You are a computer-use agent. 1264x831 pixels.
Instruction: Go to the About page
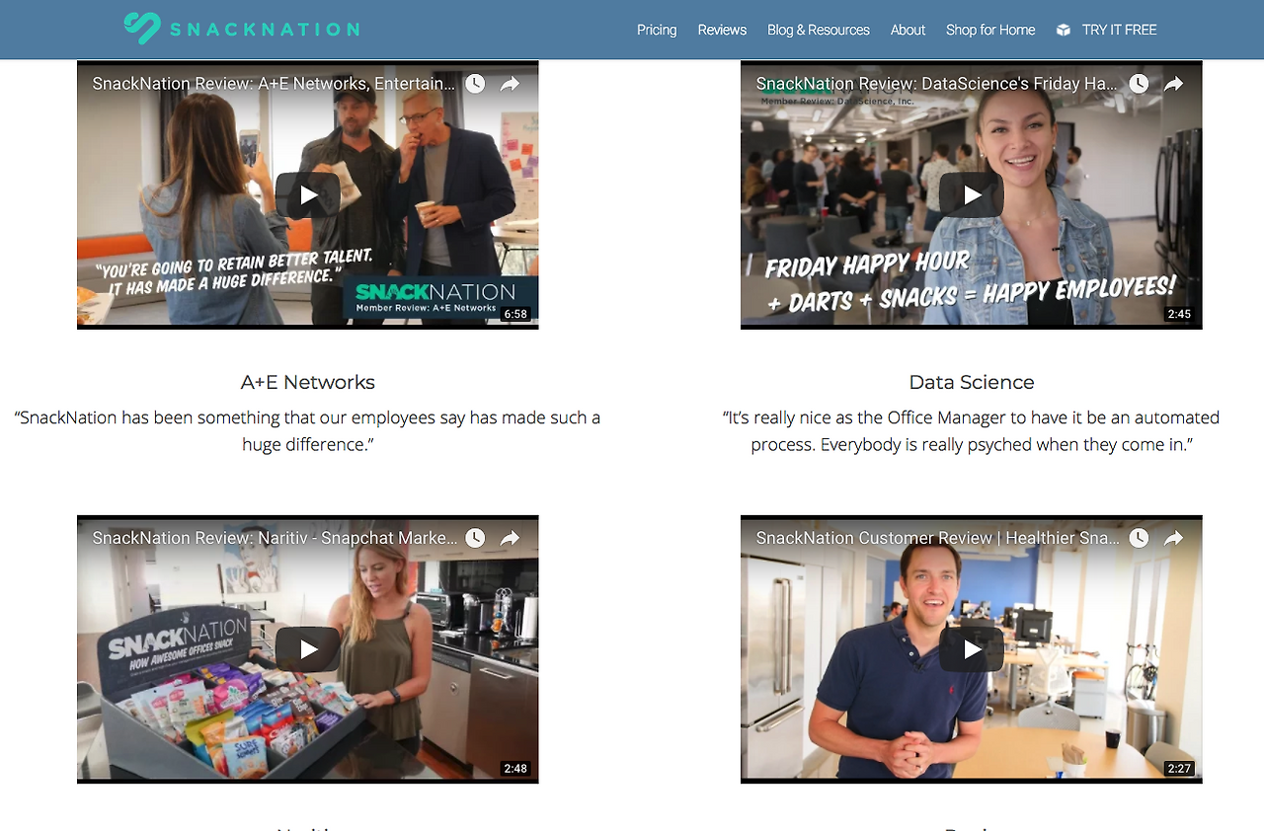[908, 30]
